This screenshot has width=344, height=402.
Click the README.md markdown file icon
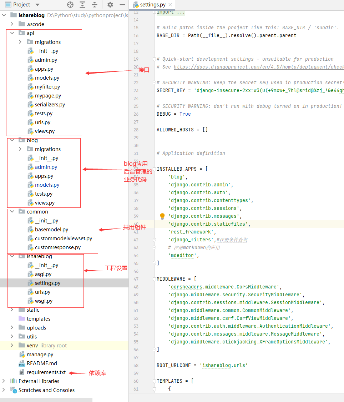click(x=22, y=363)
